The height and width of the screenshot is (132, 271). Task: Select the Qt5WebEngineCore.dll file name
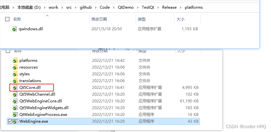[41, 101]
